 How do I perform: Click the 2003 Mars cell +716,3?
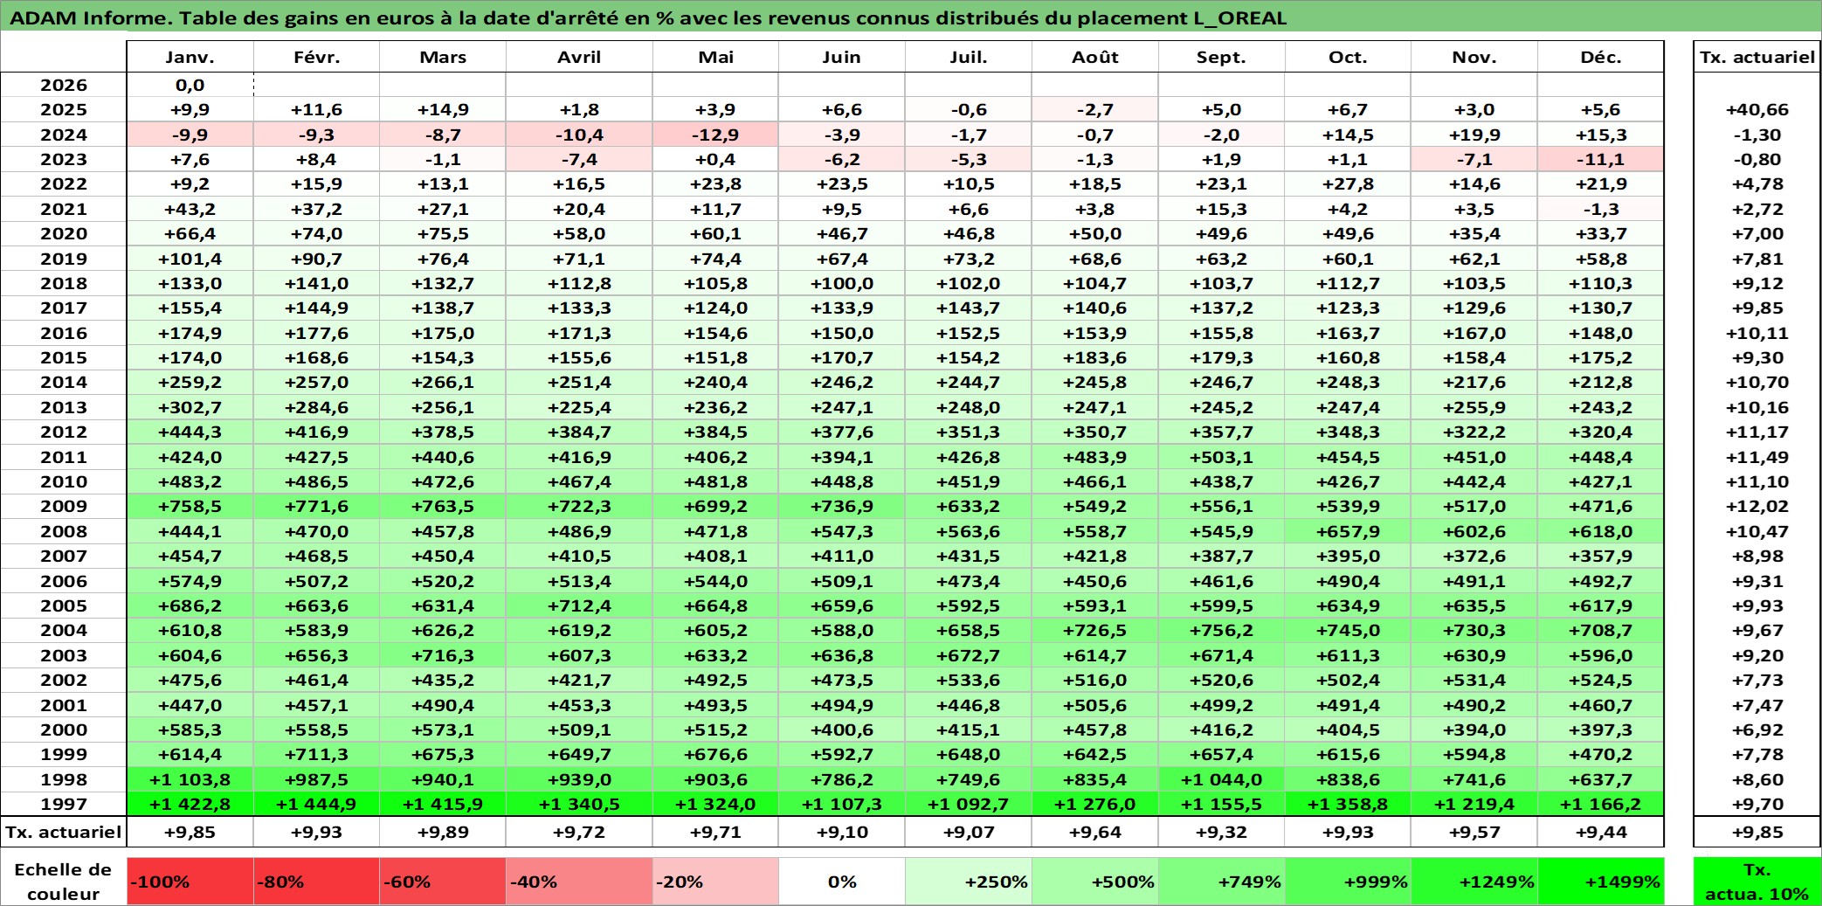pos(443,655)
